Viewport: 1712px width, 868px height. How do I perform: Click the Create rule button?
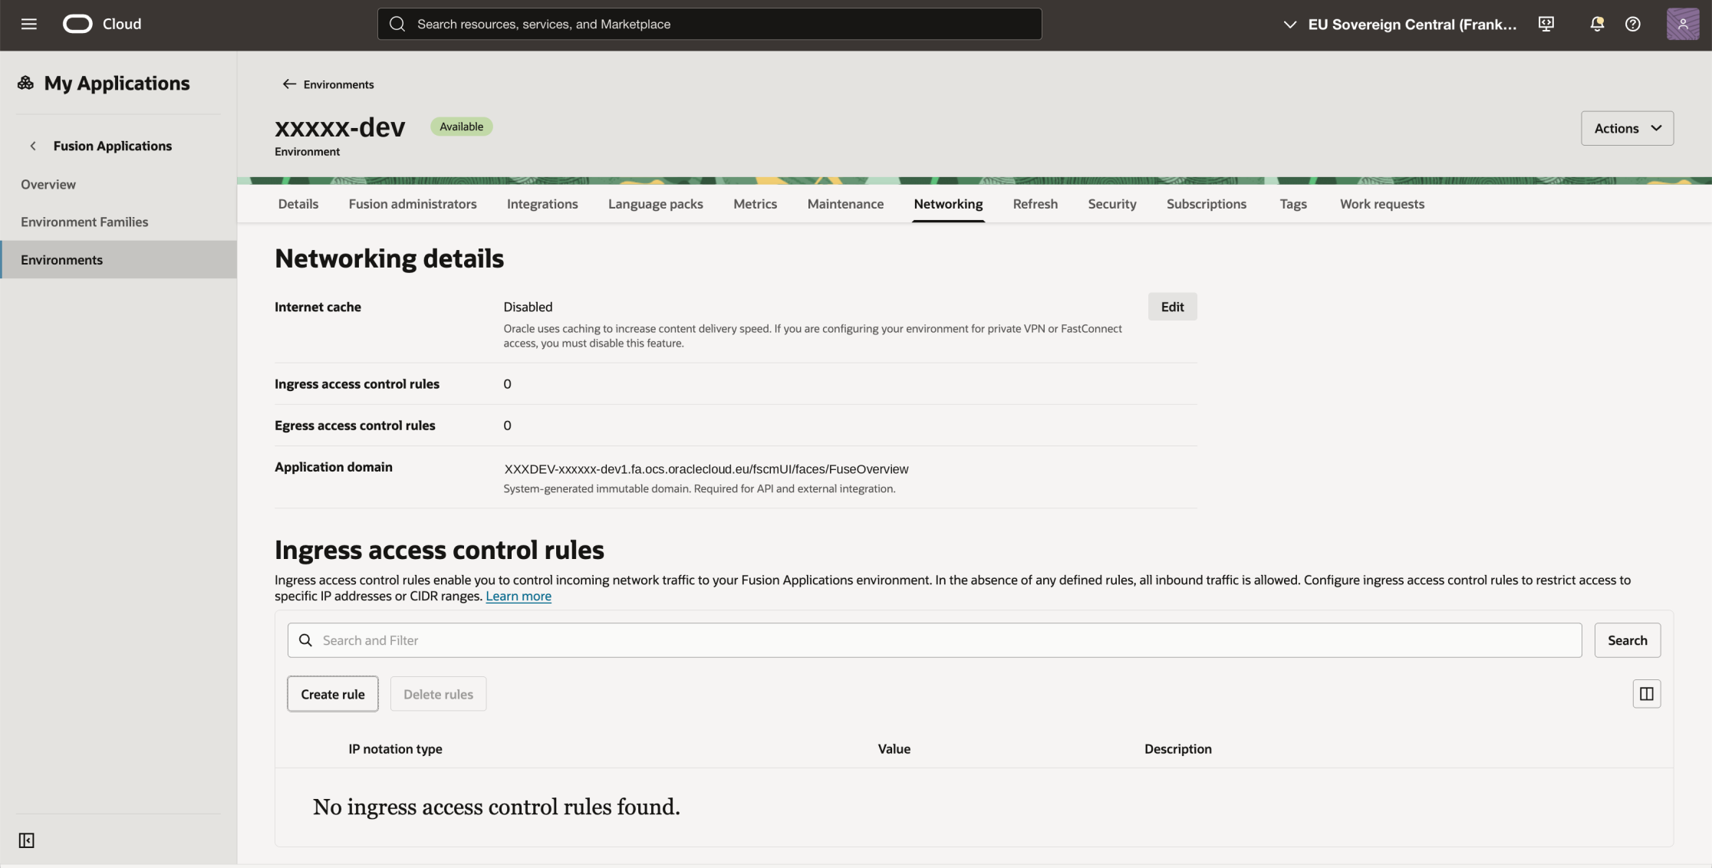(x=333, y=694)
